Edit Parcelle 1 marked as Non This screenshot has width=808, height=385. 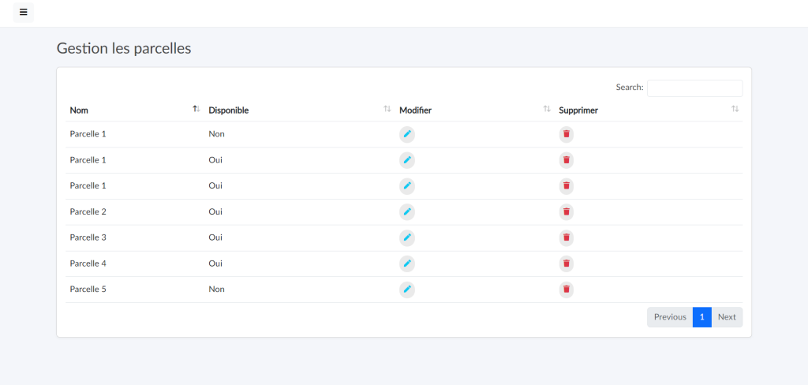pyautogui.click(x=407, y=134)
